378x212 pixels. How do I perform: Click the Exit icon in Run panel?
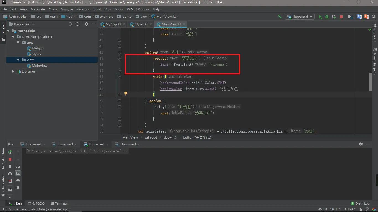tap(10, 181)
